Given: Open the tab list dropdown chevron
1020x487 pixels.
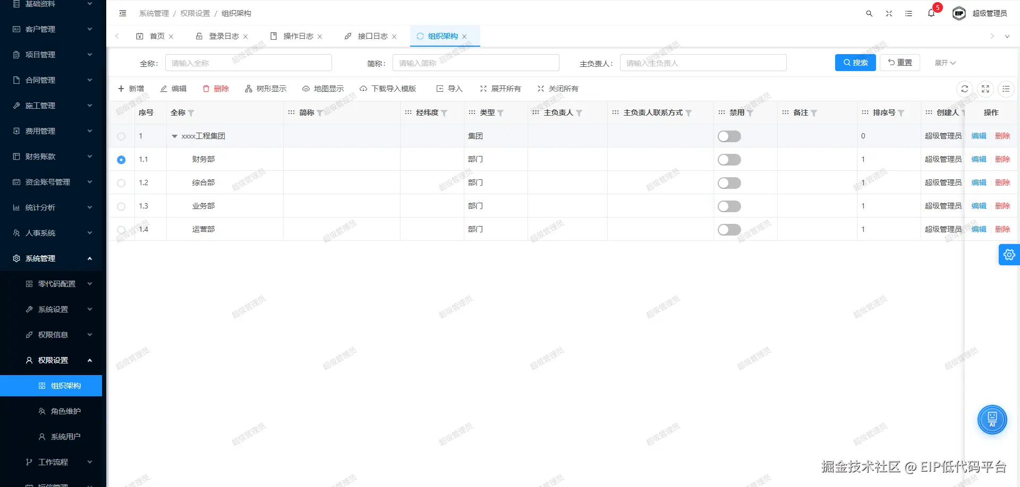Looking at the screenshot, I should tap(1007, 37).
